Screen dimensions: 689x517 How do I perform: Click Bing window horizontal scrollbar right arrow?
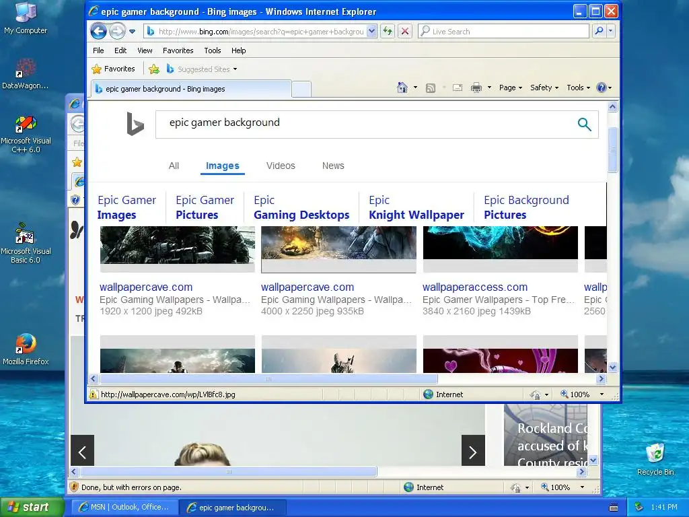tap(601, 378)
